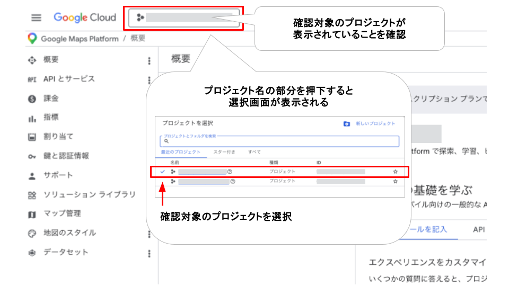Star the second, unchecked project row
The height and width of the screenshot is (286, 509).
click(x=395, y=182)
